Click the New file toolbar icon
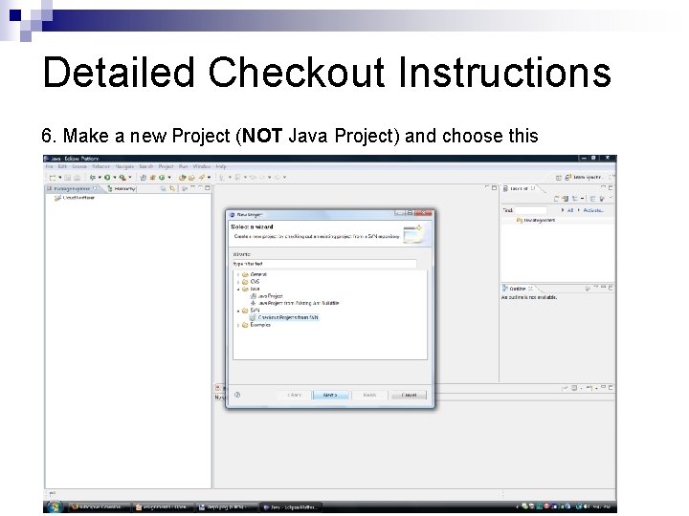 click(x=53, y=178)
